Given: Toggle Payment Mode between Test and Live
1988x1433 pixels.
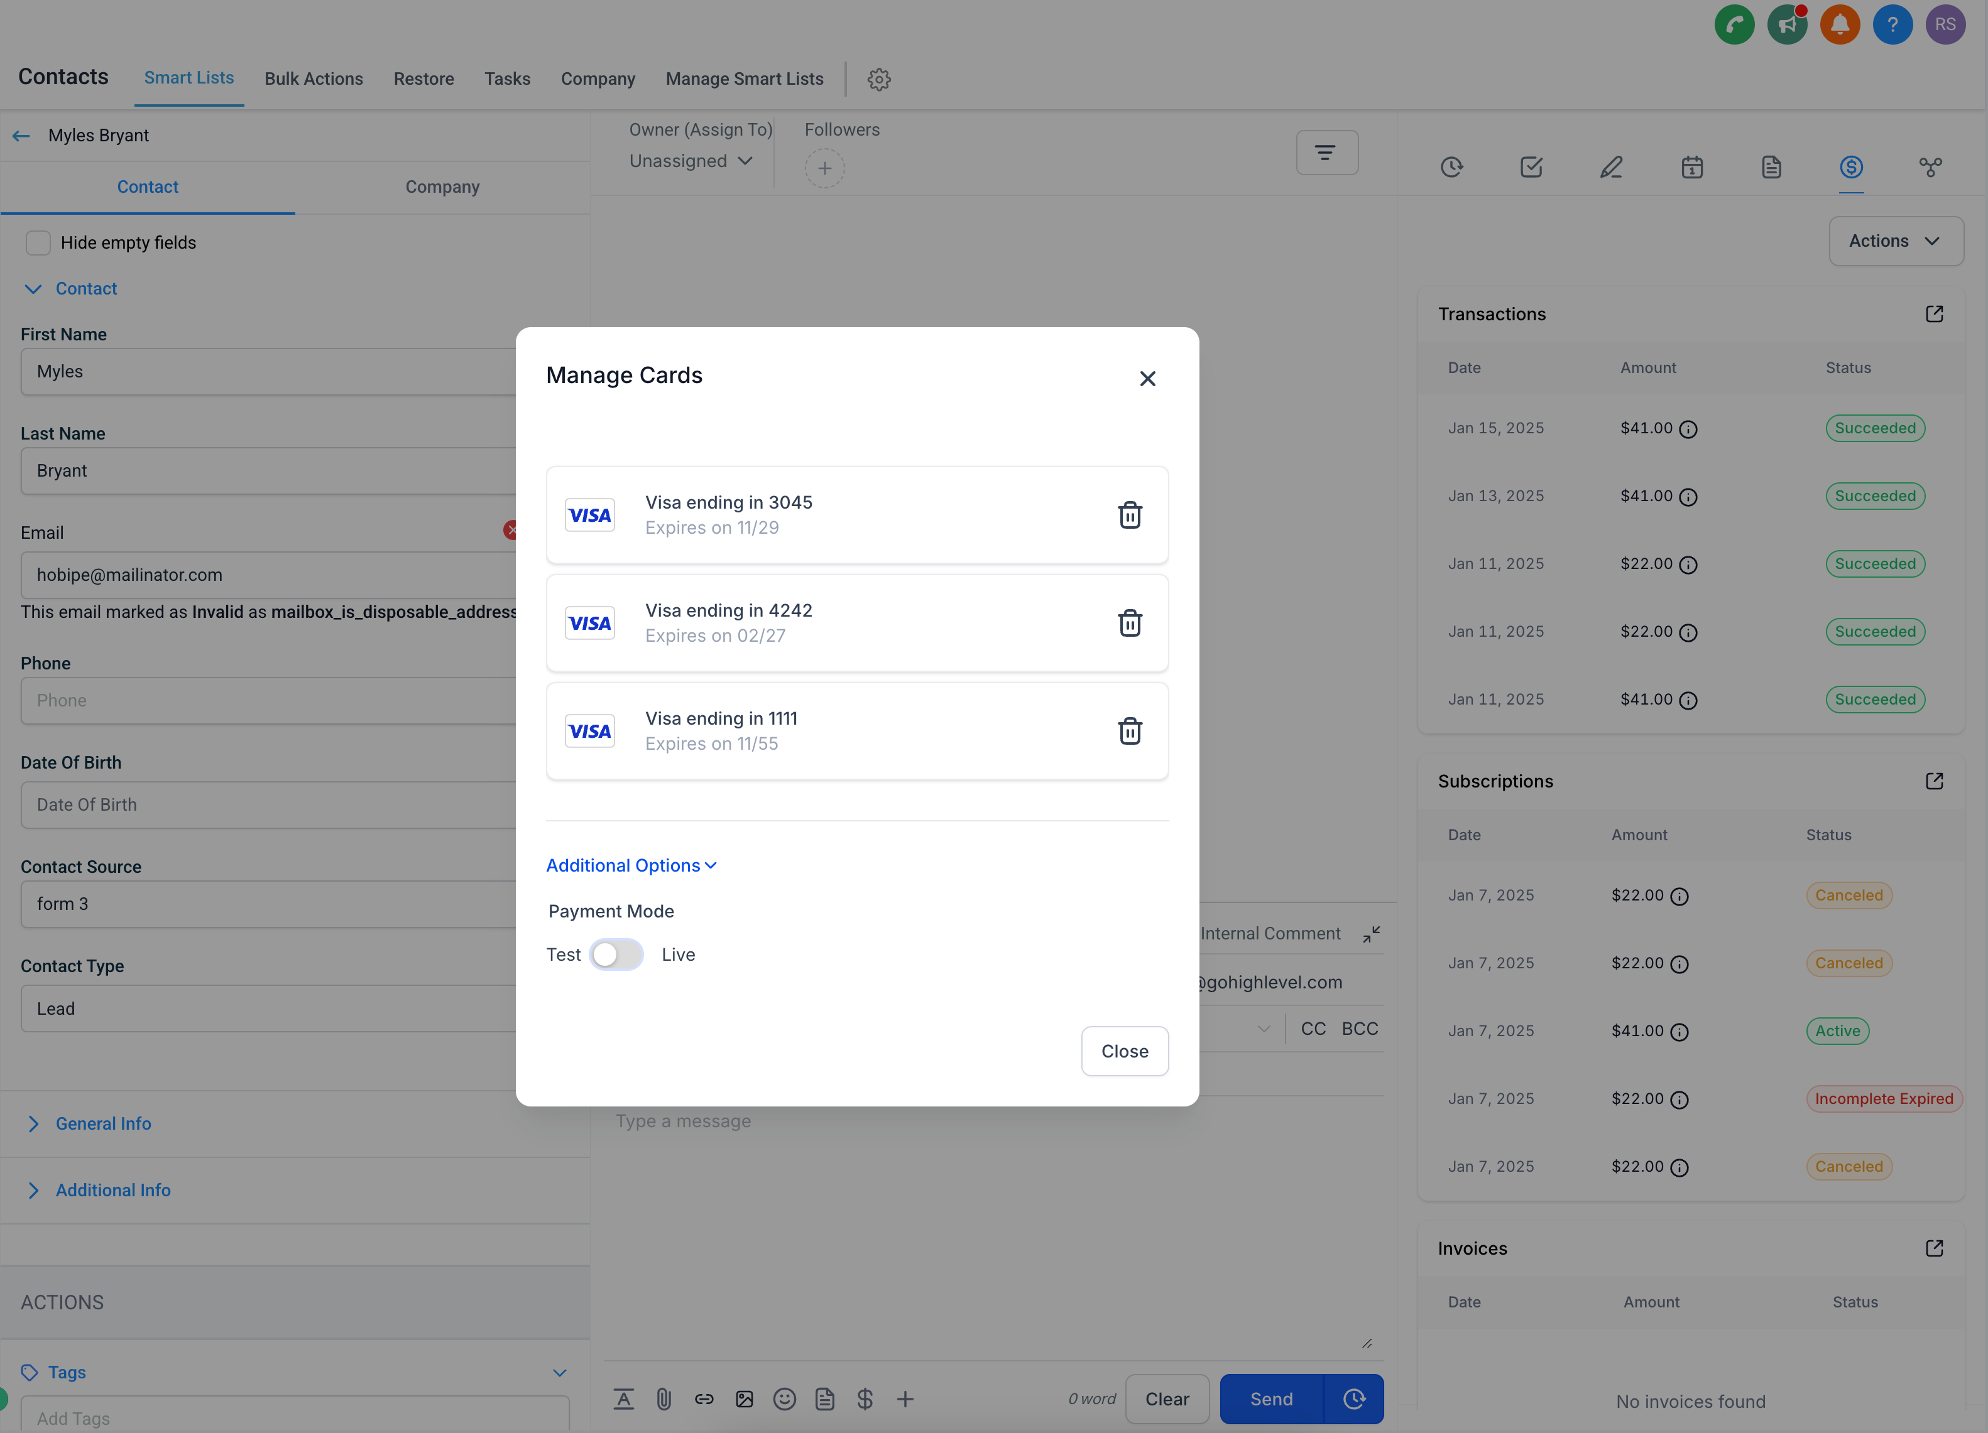Looking at the screenshot, I should [x=616, y=954].
